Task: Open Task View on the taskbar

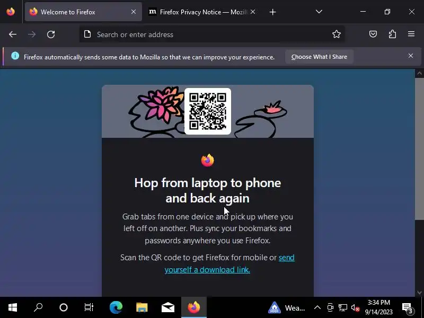Action: click(x=89, y=307)
